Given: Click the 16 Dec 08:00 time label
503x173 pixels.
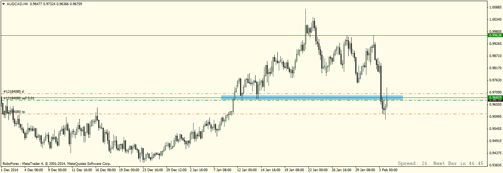Looking at the screenshot, I should coord(106,170).
